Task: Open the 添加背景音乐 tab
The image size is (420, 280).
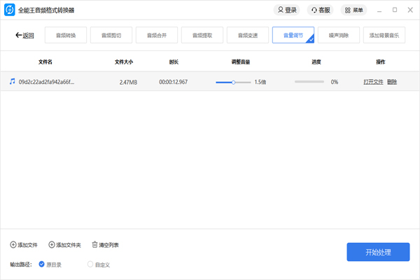Action: coord(384,35)
